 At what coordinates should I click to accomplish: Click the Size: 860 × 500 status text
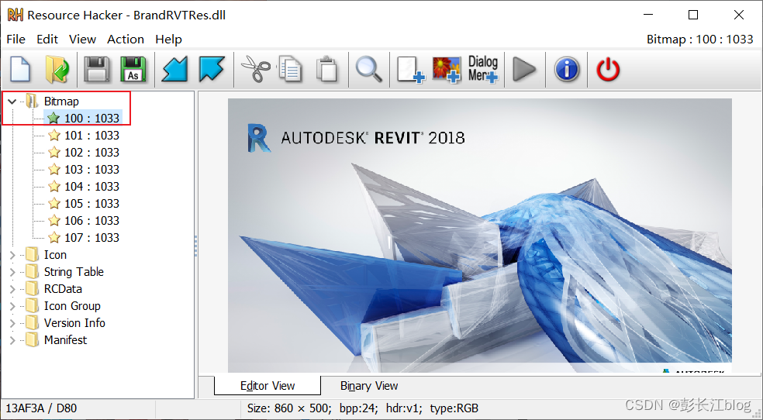pos(363,408)
